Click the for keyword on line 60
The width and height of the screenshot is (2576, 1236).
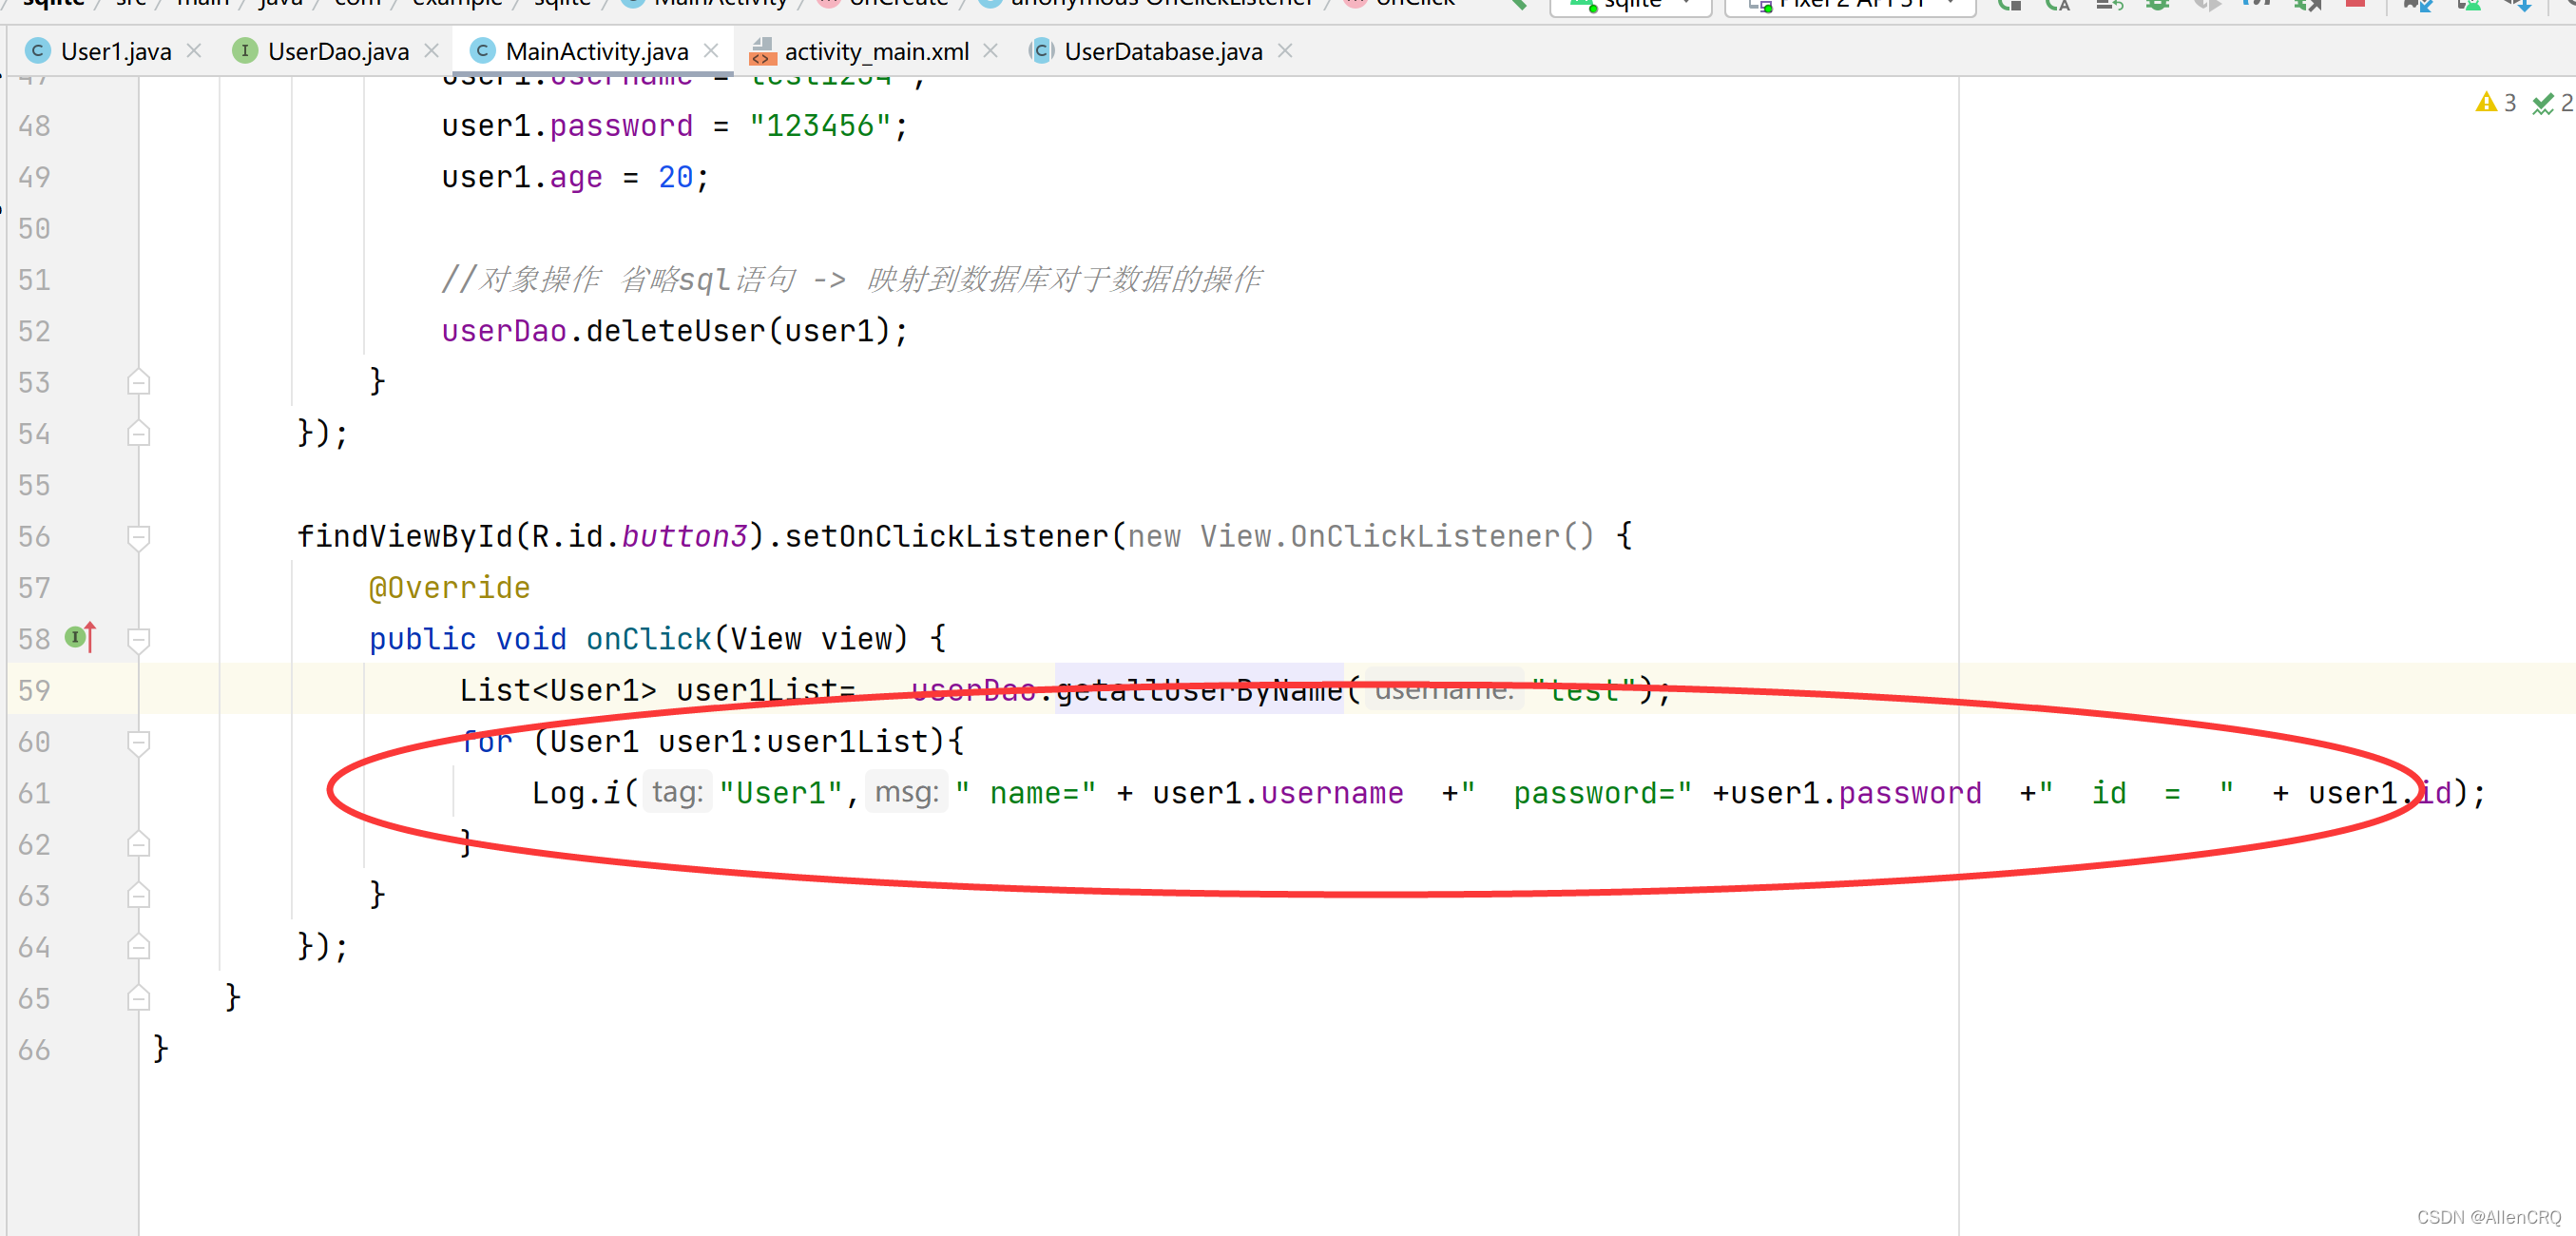coord(486,742)
